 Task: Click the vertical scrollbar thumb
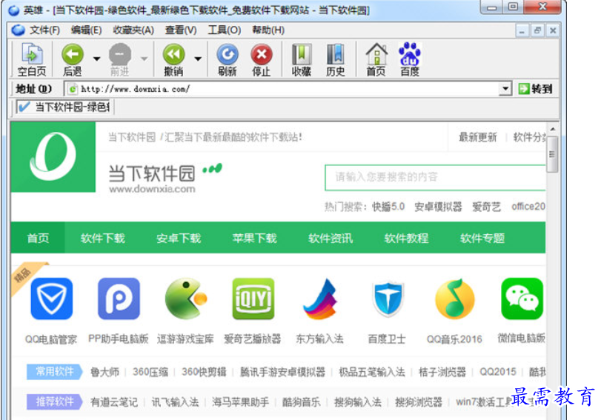click(x=552, y=154)
